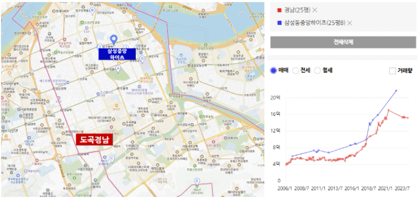Click the 경남(25평) legend text
Image resolution: width=420 pixels, height=198 pixels.
click(297, 10)
